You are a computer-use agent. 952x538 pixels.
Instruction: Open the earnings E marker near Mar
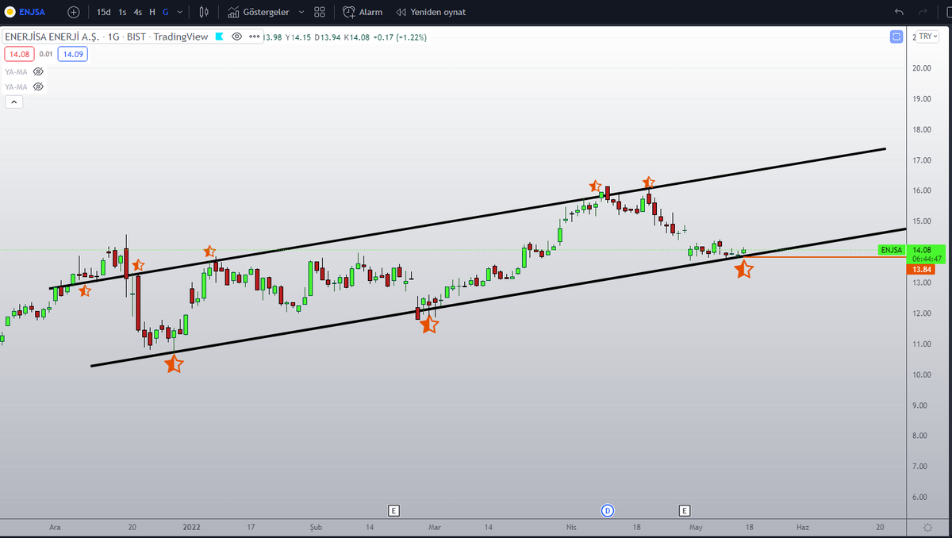(x=393, y=510)
